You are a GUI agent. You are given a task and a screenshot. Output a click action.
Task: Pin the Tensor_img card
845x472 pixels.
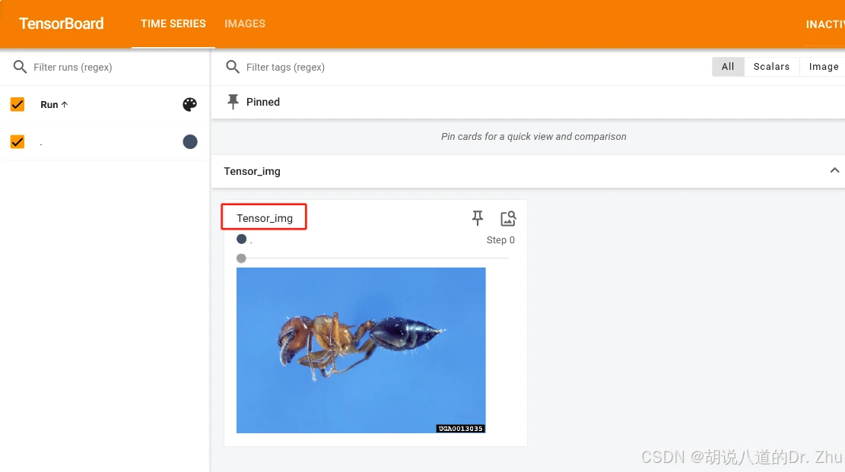pos(478,217)
